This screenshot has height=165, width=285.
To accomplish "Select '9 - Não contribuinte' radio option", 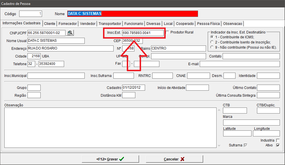I will coord(212,47).
